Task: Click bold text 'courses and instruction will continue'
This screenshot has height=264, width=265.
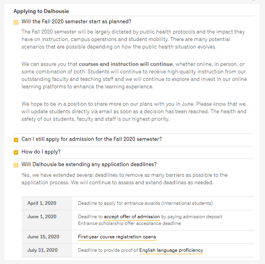Action: pos(126,64)
